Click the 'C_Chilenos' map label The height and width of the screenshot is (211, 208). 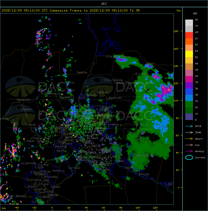24,109
